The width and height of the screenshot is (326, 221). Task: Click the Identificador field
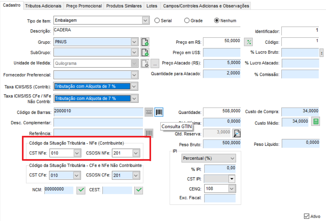(x=301, y=31)
